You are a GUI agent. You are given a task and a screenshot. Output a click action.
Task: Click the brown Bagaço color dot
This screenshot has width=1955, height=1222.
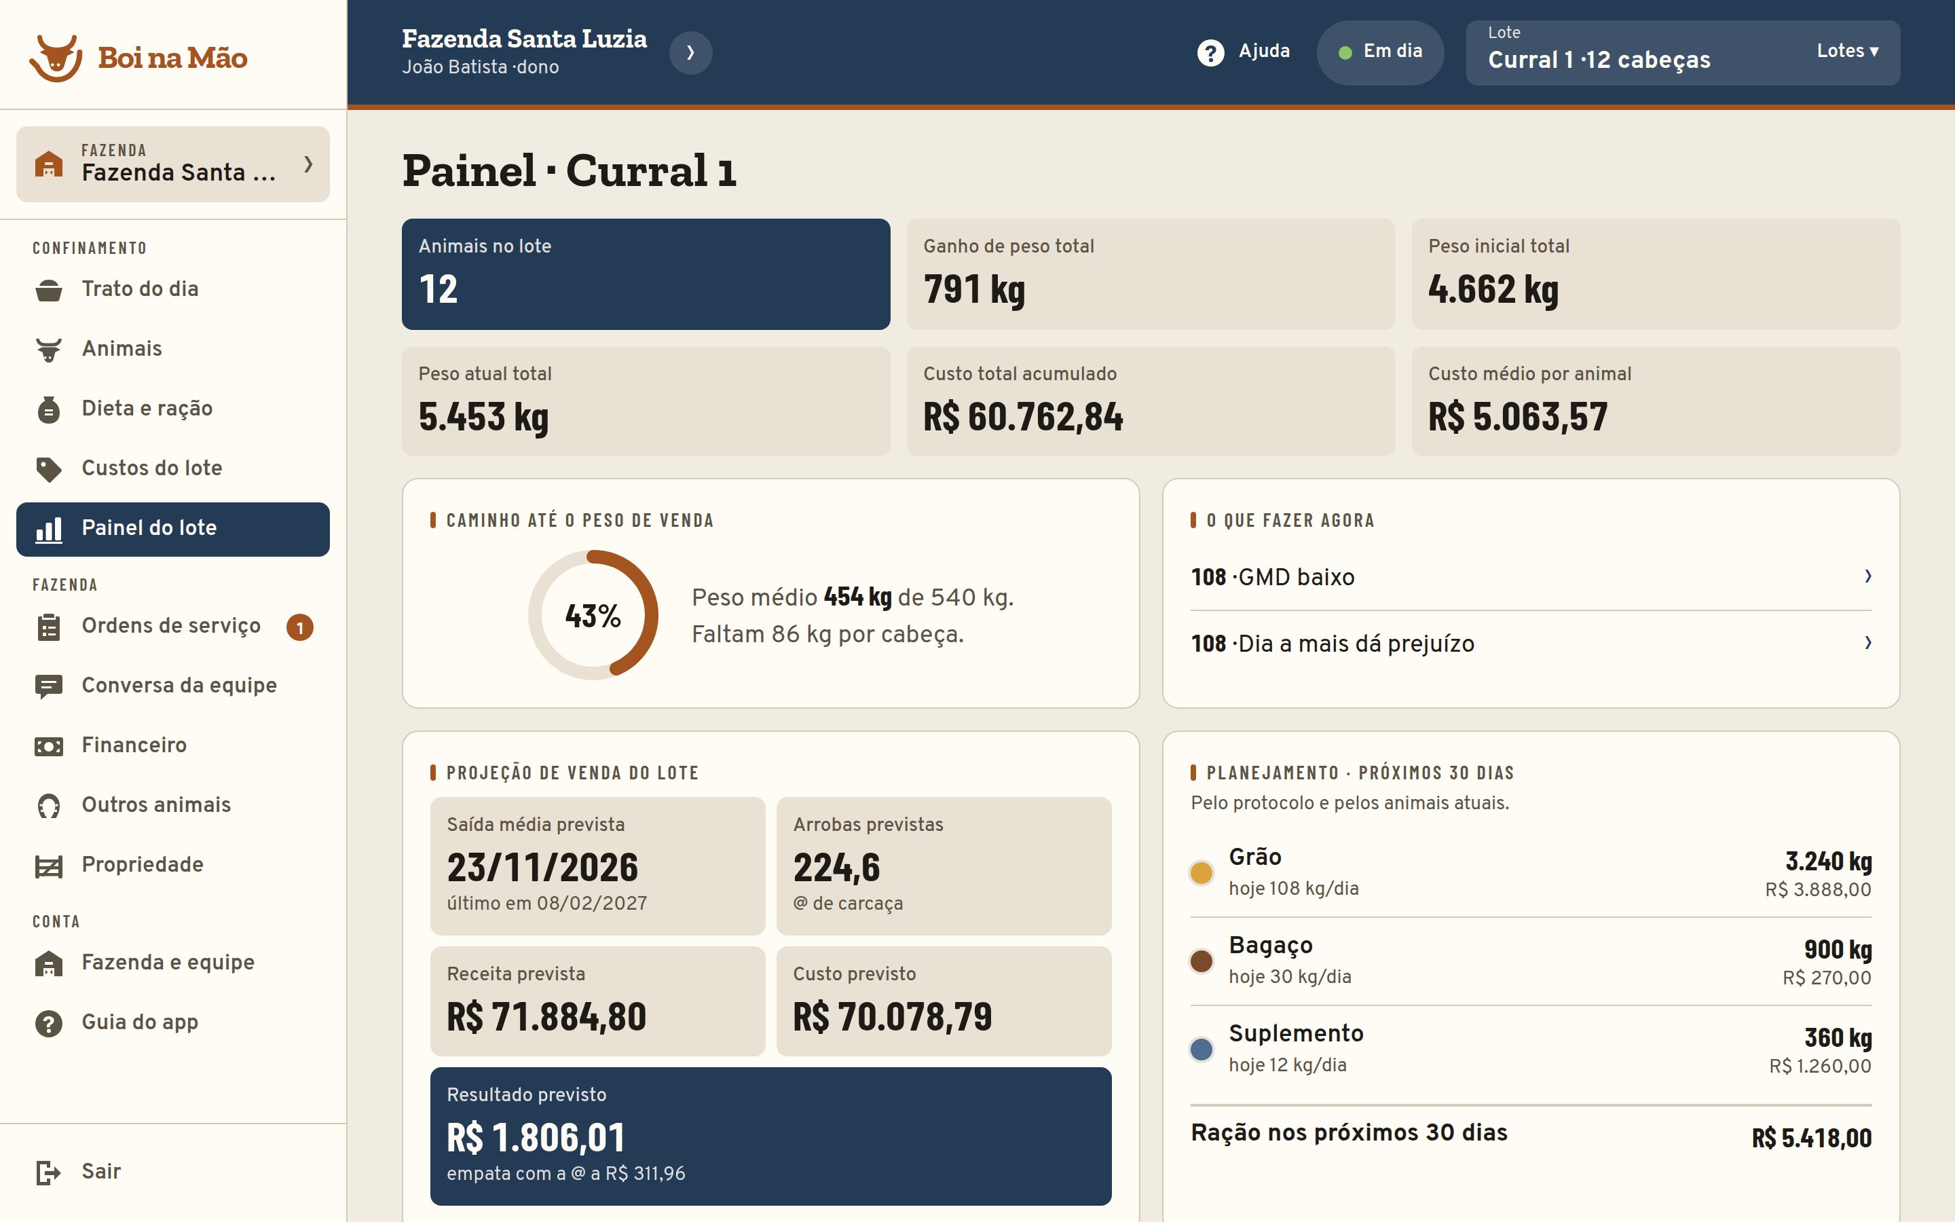[1202, 962]
